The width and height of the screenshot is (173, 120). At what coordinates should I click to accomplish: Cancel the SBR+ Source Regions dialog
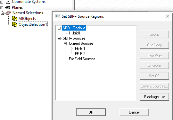point(134,112)
